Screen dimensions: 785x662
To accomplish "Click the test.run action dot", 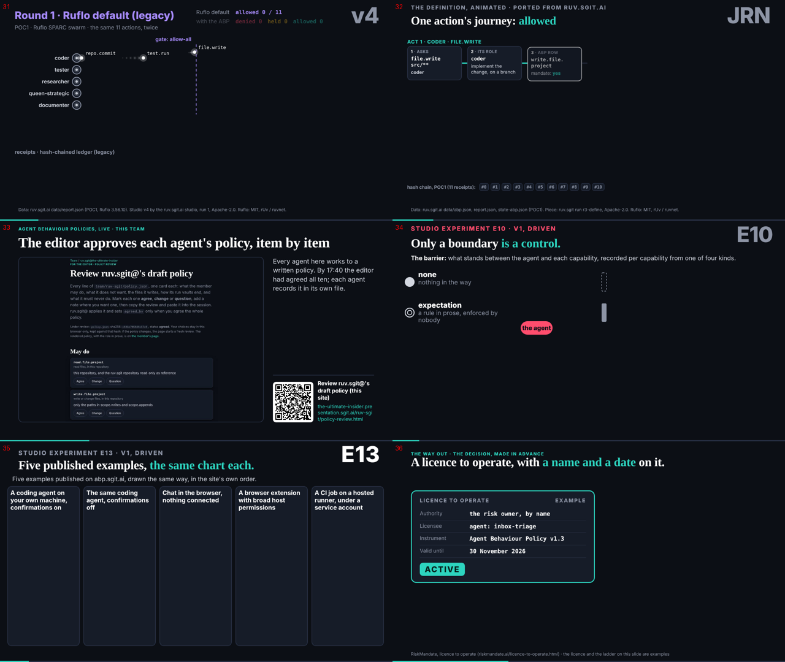I will coord(143,58).
